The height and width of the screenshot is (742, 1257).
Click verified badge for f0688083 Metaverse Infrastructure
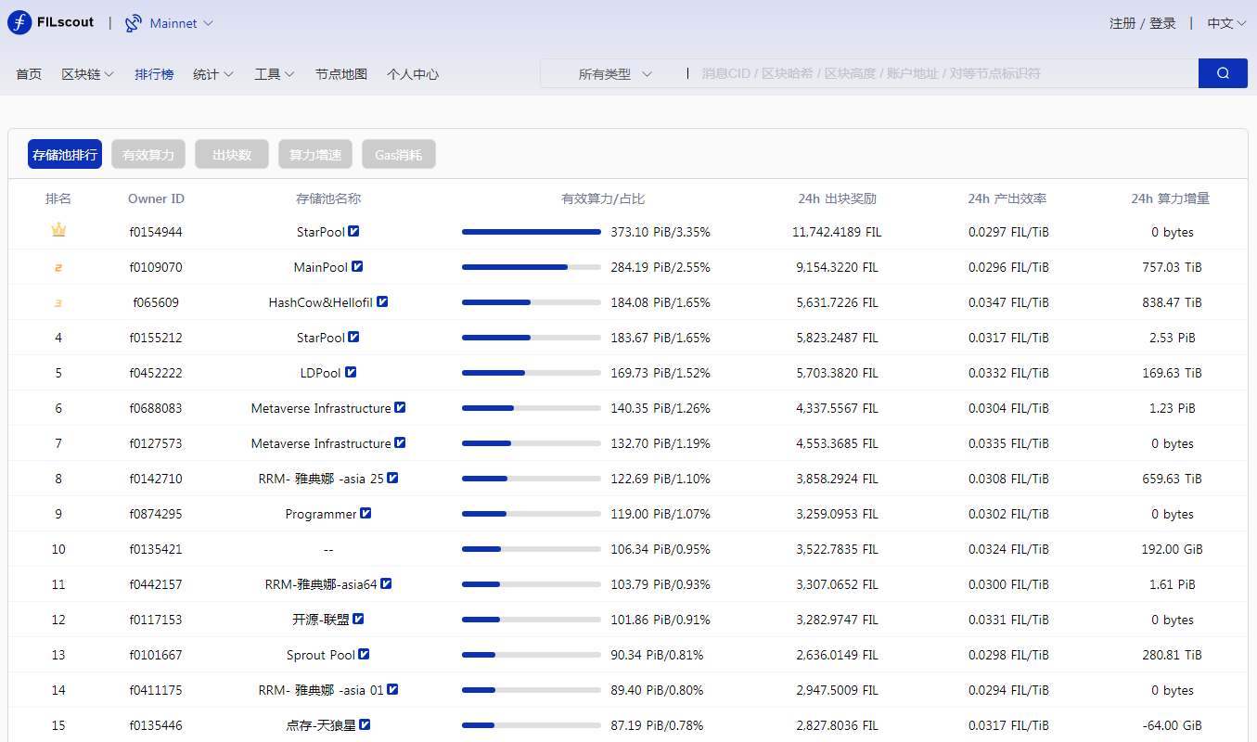(x=400, y=407)
